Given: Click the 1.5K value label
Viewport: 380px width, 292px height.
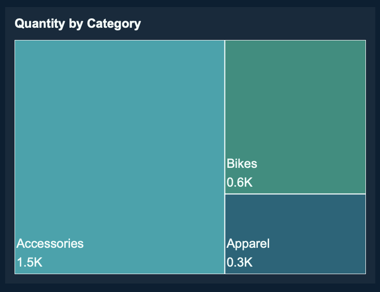Looking at the screenshot, I should pos(30,262).
